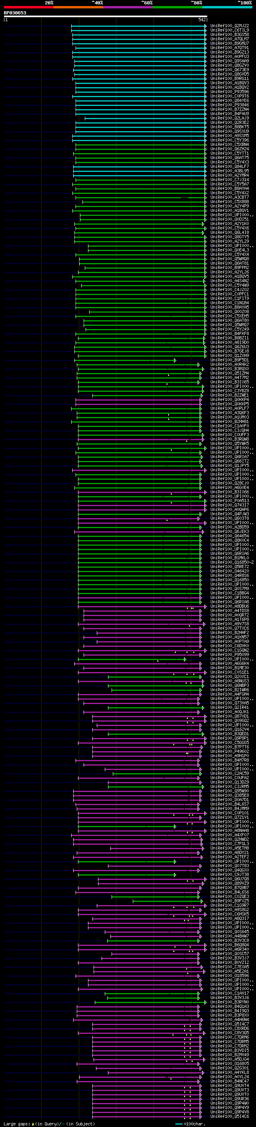Image resolution: width=256 pixels, height=1127 pixels.
Task: Open hit UniRef100_B3GS58
Action: pyautogui.click(x=230, y=34)
